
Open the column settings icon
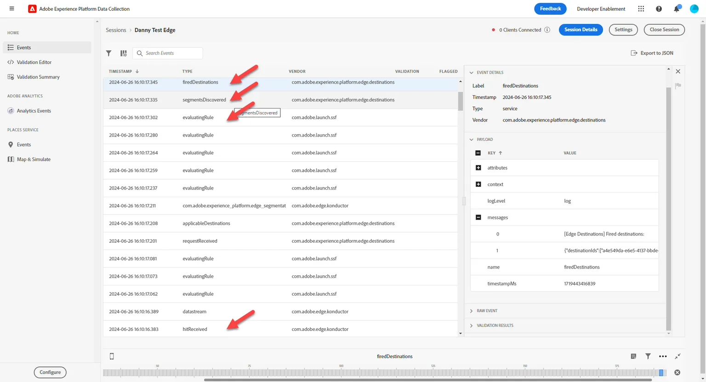coord(123,53)
